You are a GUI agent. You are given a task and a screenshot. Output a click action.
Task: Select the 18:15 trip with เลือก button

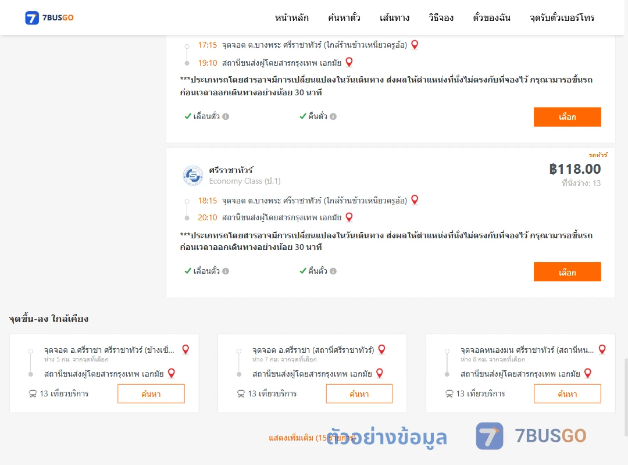[x=567, y=272]
